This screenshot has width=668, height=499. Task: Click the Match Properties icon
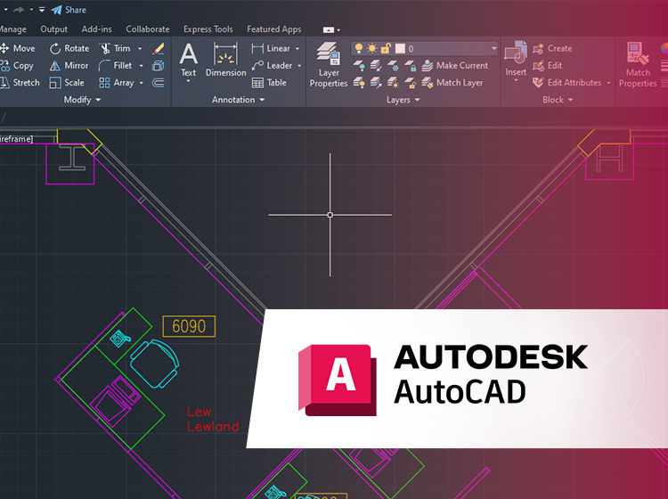pos(638,64)
